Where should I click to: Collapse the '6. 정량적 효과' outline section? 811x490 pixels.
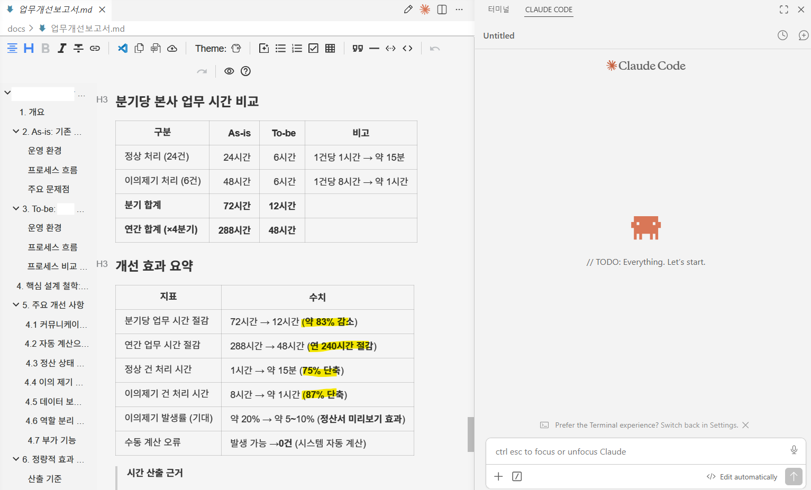[x=16, y=459]
